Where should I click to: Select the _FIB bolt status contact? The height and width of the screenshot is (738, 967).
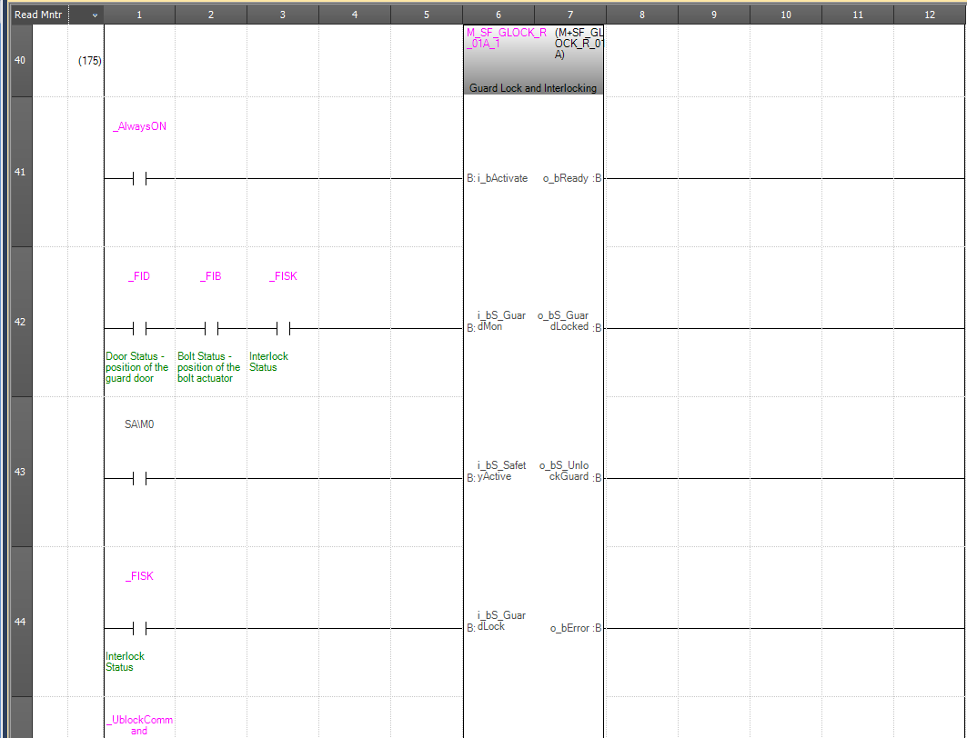pyautogui.click(x=211, y=328)
